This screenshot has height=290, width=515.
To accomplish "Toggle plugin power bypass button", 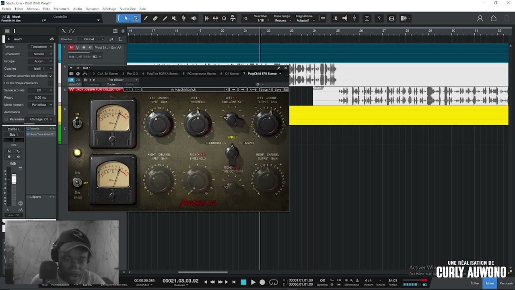I will pos(71,80).
